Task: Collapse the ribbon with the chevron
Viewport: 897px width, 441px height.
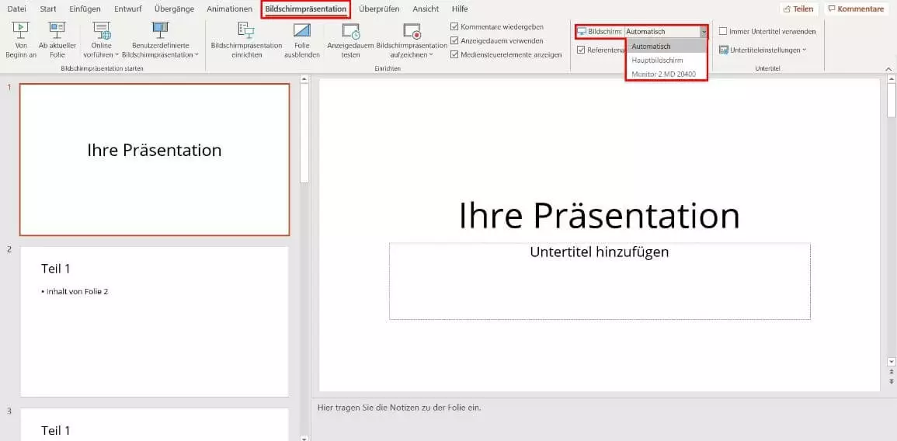Action: pos(888,68)
